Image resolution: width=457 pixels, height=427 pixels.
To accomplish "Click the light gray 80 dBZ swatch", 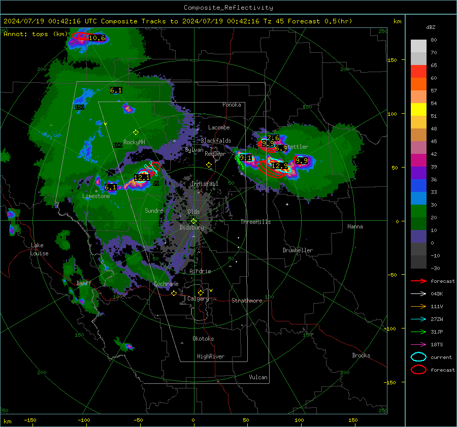I will 418,46.
